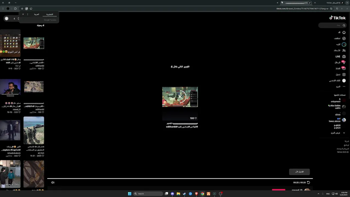Open the Chrome profile avatar

click(x=8, y=8)
